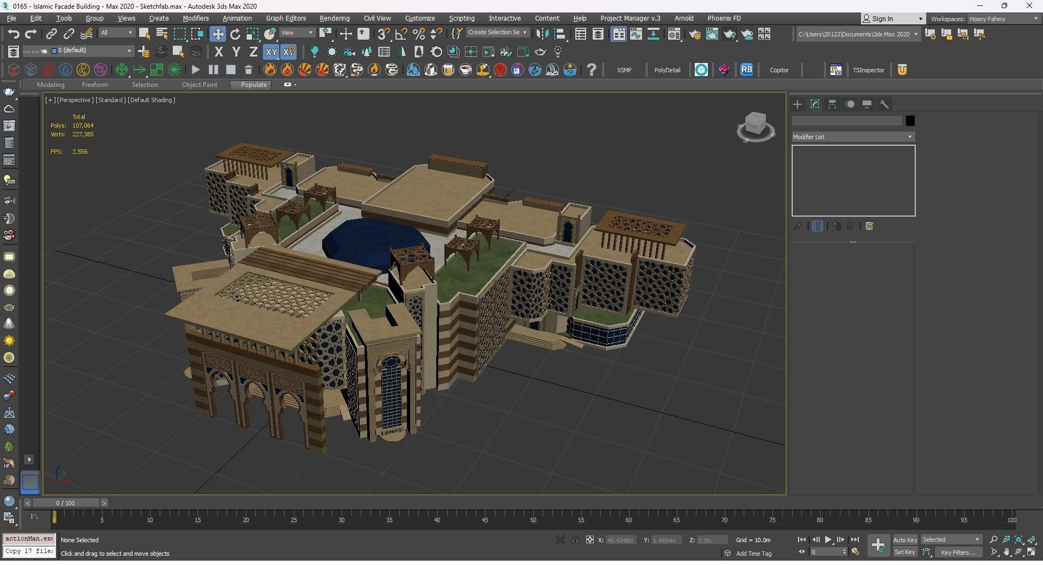Click the Key Filters button
This screenshot has height=565, width=1043.
[x=958, y=552]
